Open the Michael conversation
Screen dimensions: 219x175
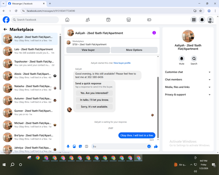(x=30, y=125)
